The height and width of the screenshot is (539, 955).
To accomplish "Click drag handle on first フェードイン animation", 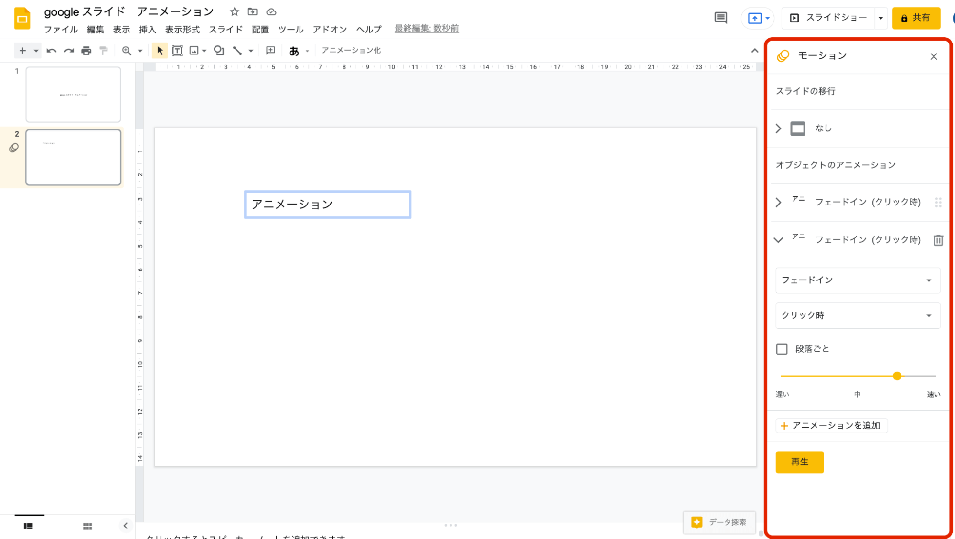I will [938, 202].
